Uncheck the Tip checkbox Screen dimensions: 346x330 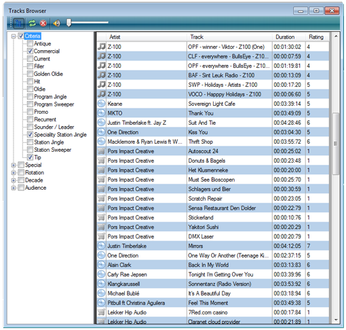[x=30, y=157]
